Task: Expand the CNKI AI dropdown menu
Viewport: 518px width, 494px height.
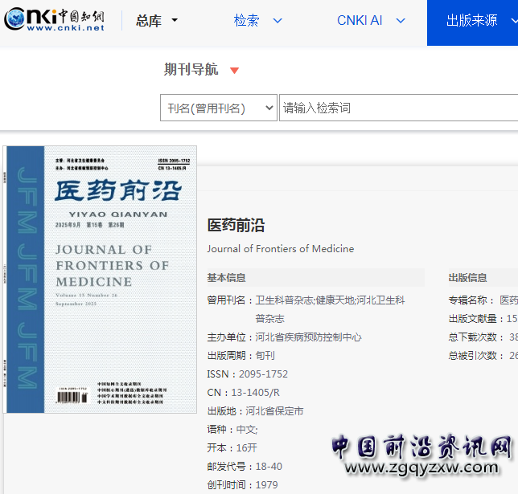Action: 401,21
